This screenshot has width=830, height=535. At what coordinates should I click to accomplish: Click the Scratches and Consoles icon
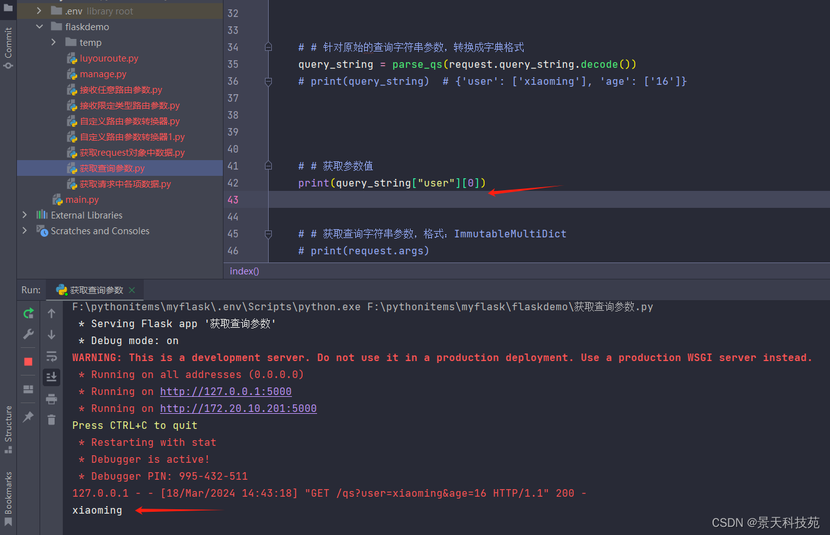(42, 230)
